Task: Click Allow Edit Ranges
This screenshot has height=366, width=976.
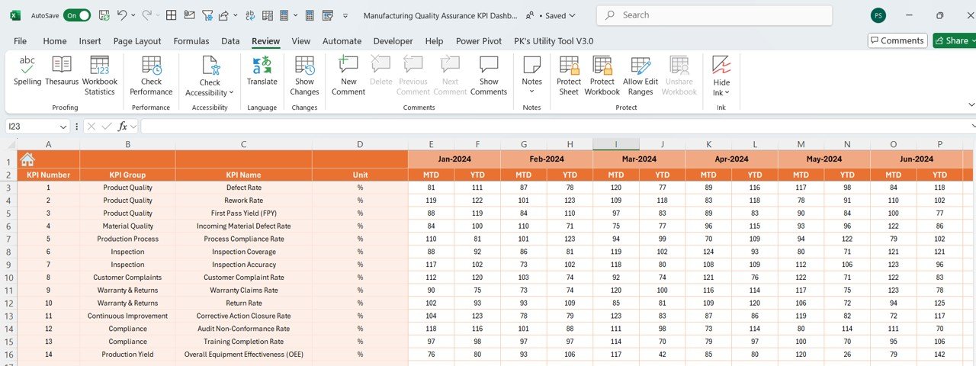Action: 640,75
